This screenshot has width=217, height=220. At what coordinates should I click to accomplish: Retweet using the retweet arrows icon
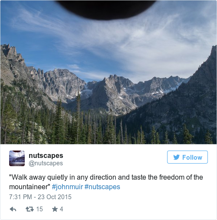coord(30,209)
